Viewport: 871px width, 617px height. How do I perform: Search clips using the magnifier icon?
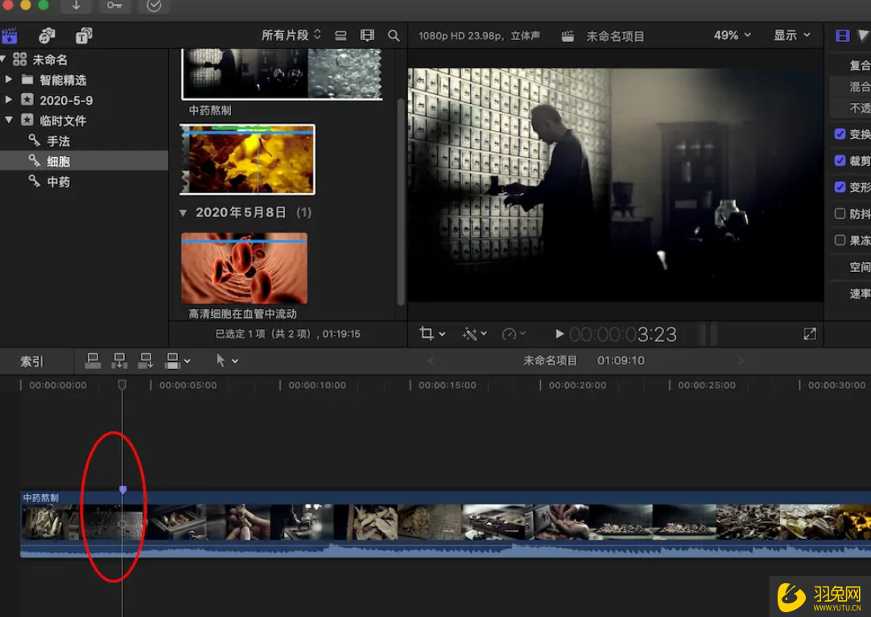click(394, 35)
